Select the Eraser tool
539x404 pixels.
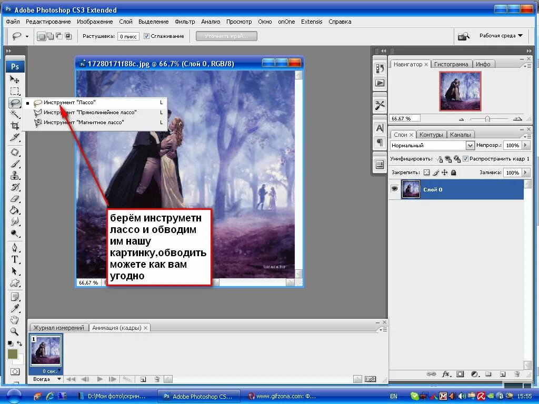click(x=14, y=198)
